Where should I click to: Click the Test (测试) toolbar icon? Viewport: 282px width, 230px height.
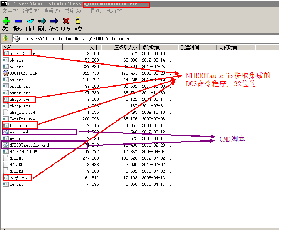point(30,21)
